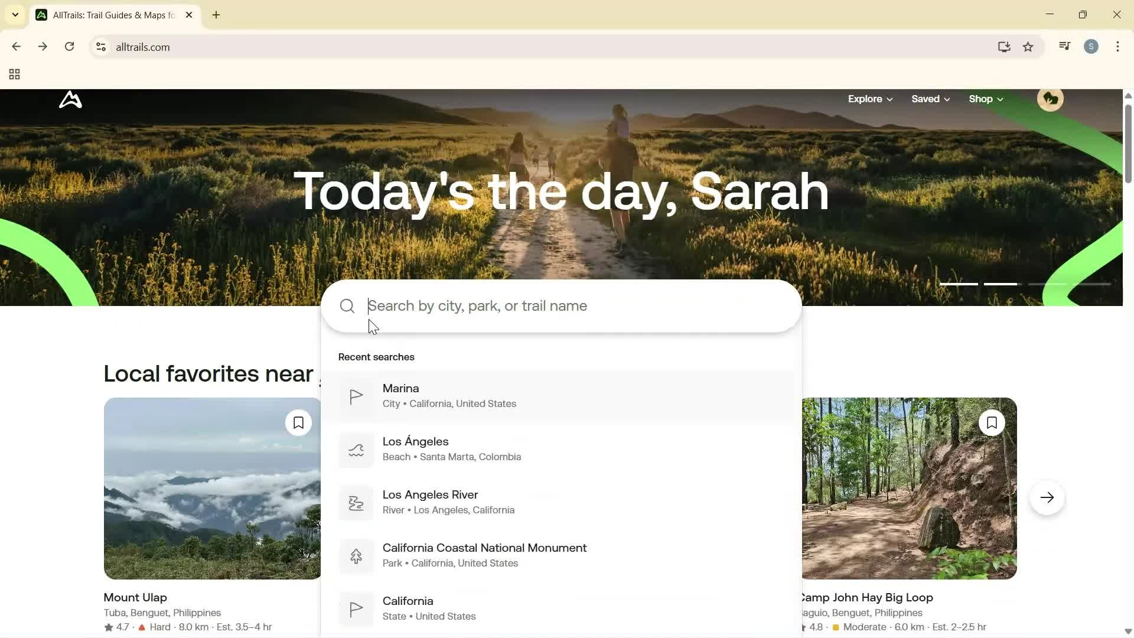1134x638 pixels.
Task: Toggle the bookmark on the Camp John Hay card
Action: [992, 422]
